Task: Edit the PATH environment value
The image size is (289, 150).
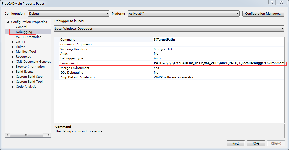Action: pos(219,63)
